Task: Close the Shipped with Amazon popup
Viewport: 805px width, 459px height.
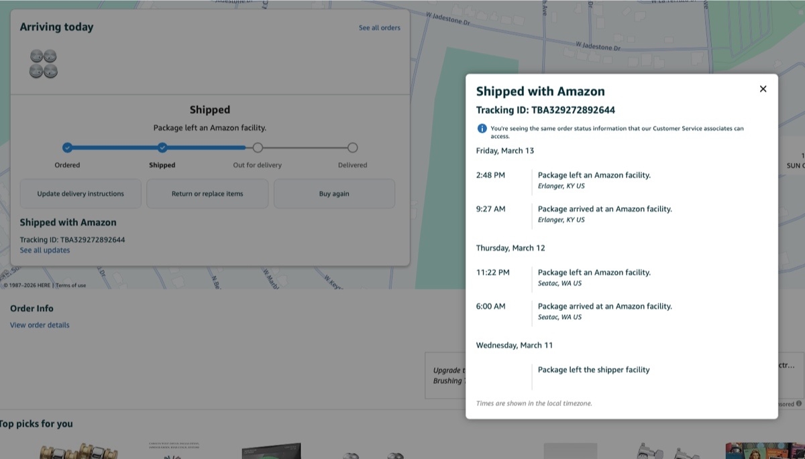Action: (x=763, y=88)
